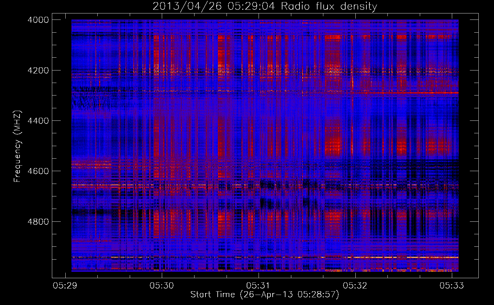Click the '05:33' time axis label
This screenshot has height=305, width=494.
pyautogui.click(x=452, y=285)
